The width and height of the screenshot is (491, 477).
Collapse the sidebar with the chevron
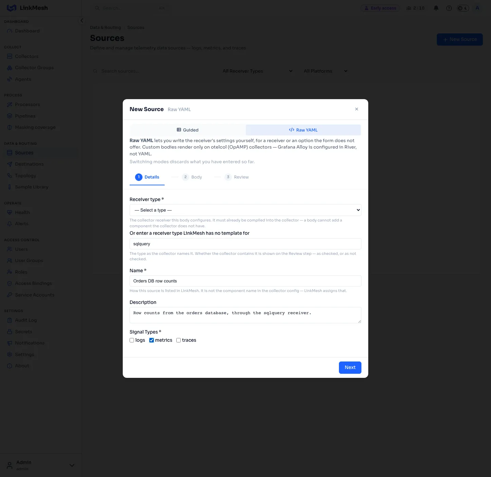pyautogui.click(x=81, y=20)
